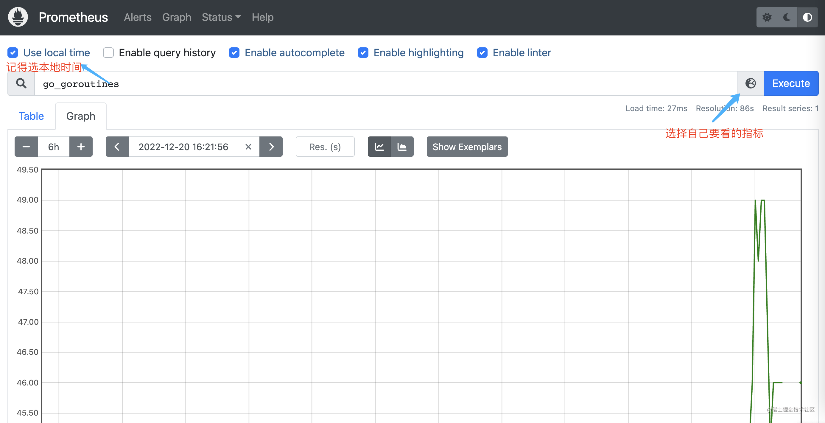Expand the Status dropdown menu
This screenshot has width=825, height=423.
pyautogui.click(x=221, y=17)
